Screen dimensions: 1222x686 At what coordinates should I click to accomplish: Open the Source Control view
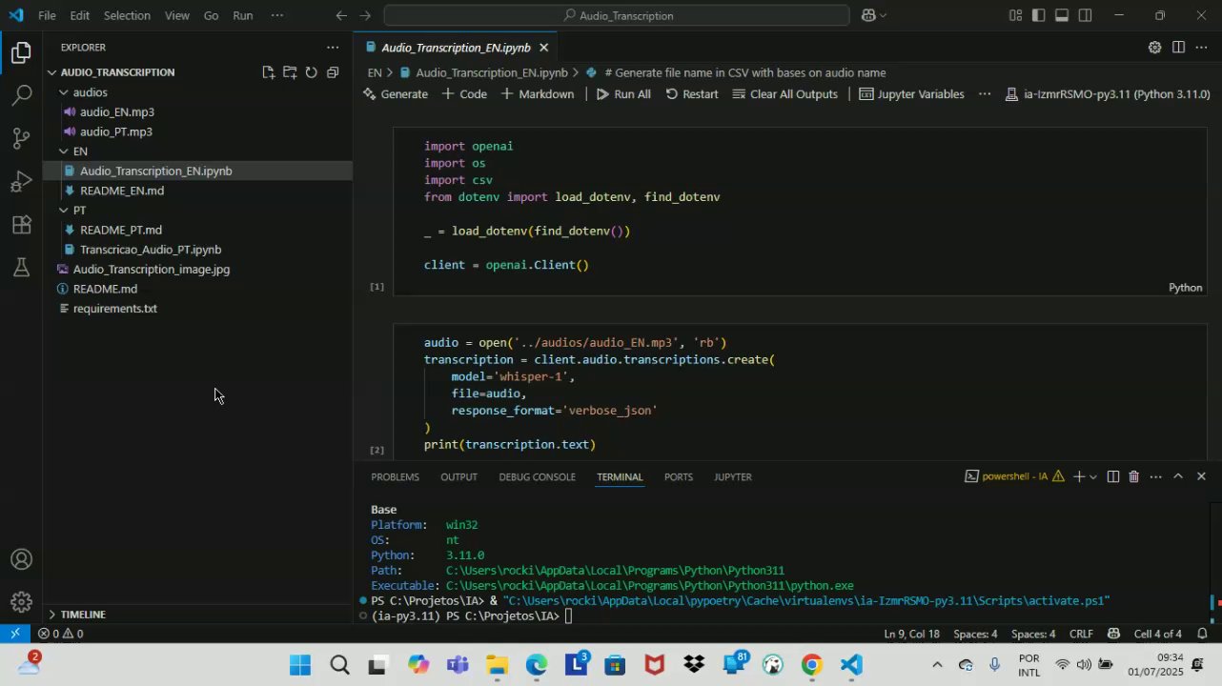21,139
